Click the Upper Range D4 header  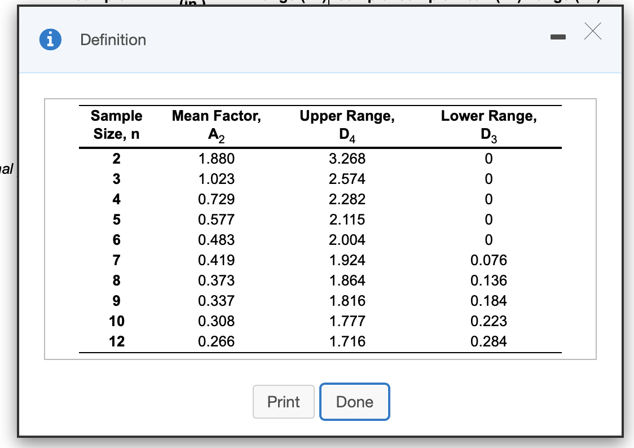click(347, 125)
